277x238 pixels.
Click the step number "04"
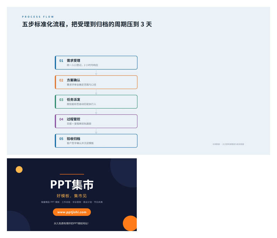[61, 120]
